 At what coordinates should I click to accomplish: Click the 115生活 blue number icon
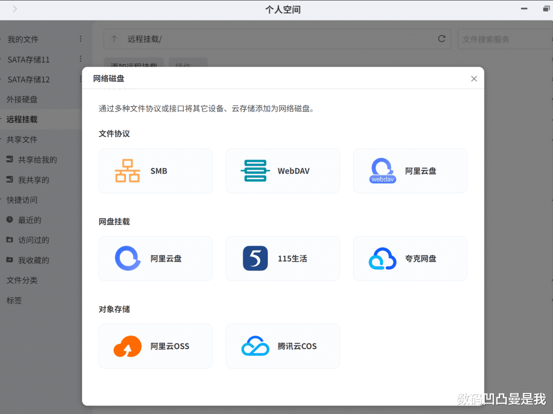point(256,258)
